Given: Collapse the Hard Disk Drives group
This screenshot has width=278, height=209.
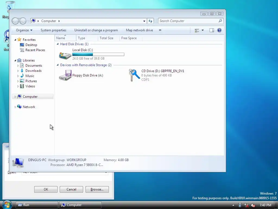Looking at the screenshot, I should pyautogui.click(x=58, y=44).
